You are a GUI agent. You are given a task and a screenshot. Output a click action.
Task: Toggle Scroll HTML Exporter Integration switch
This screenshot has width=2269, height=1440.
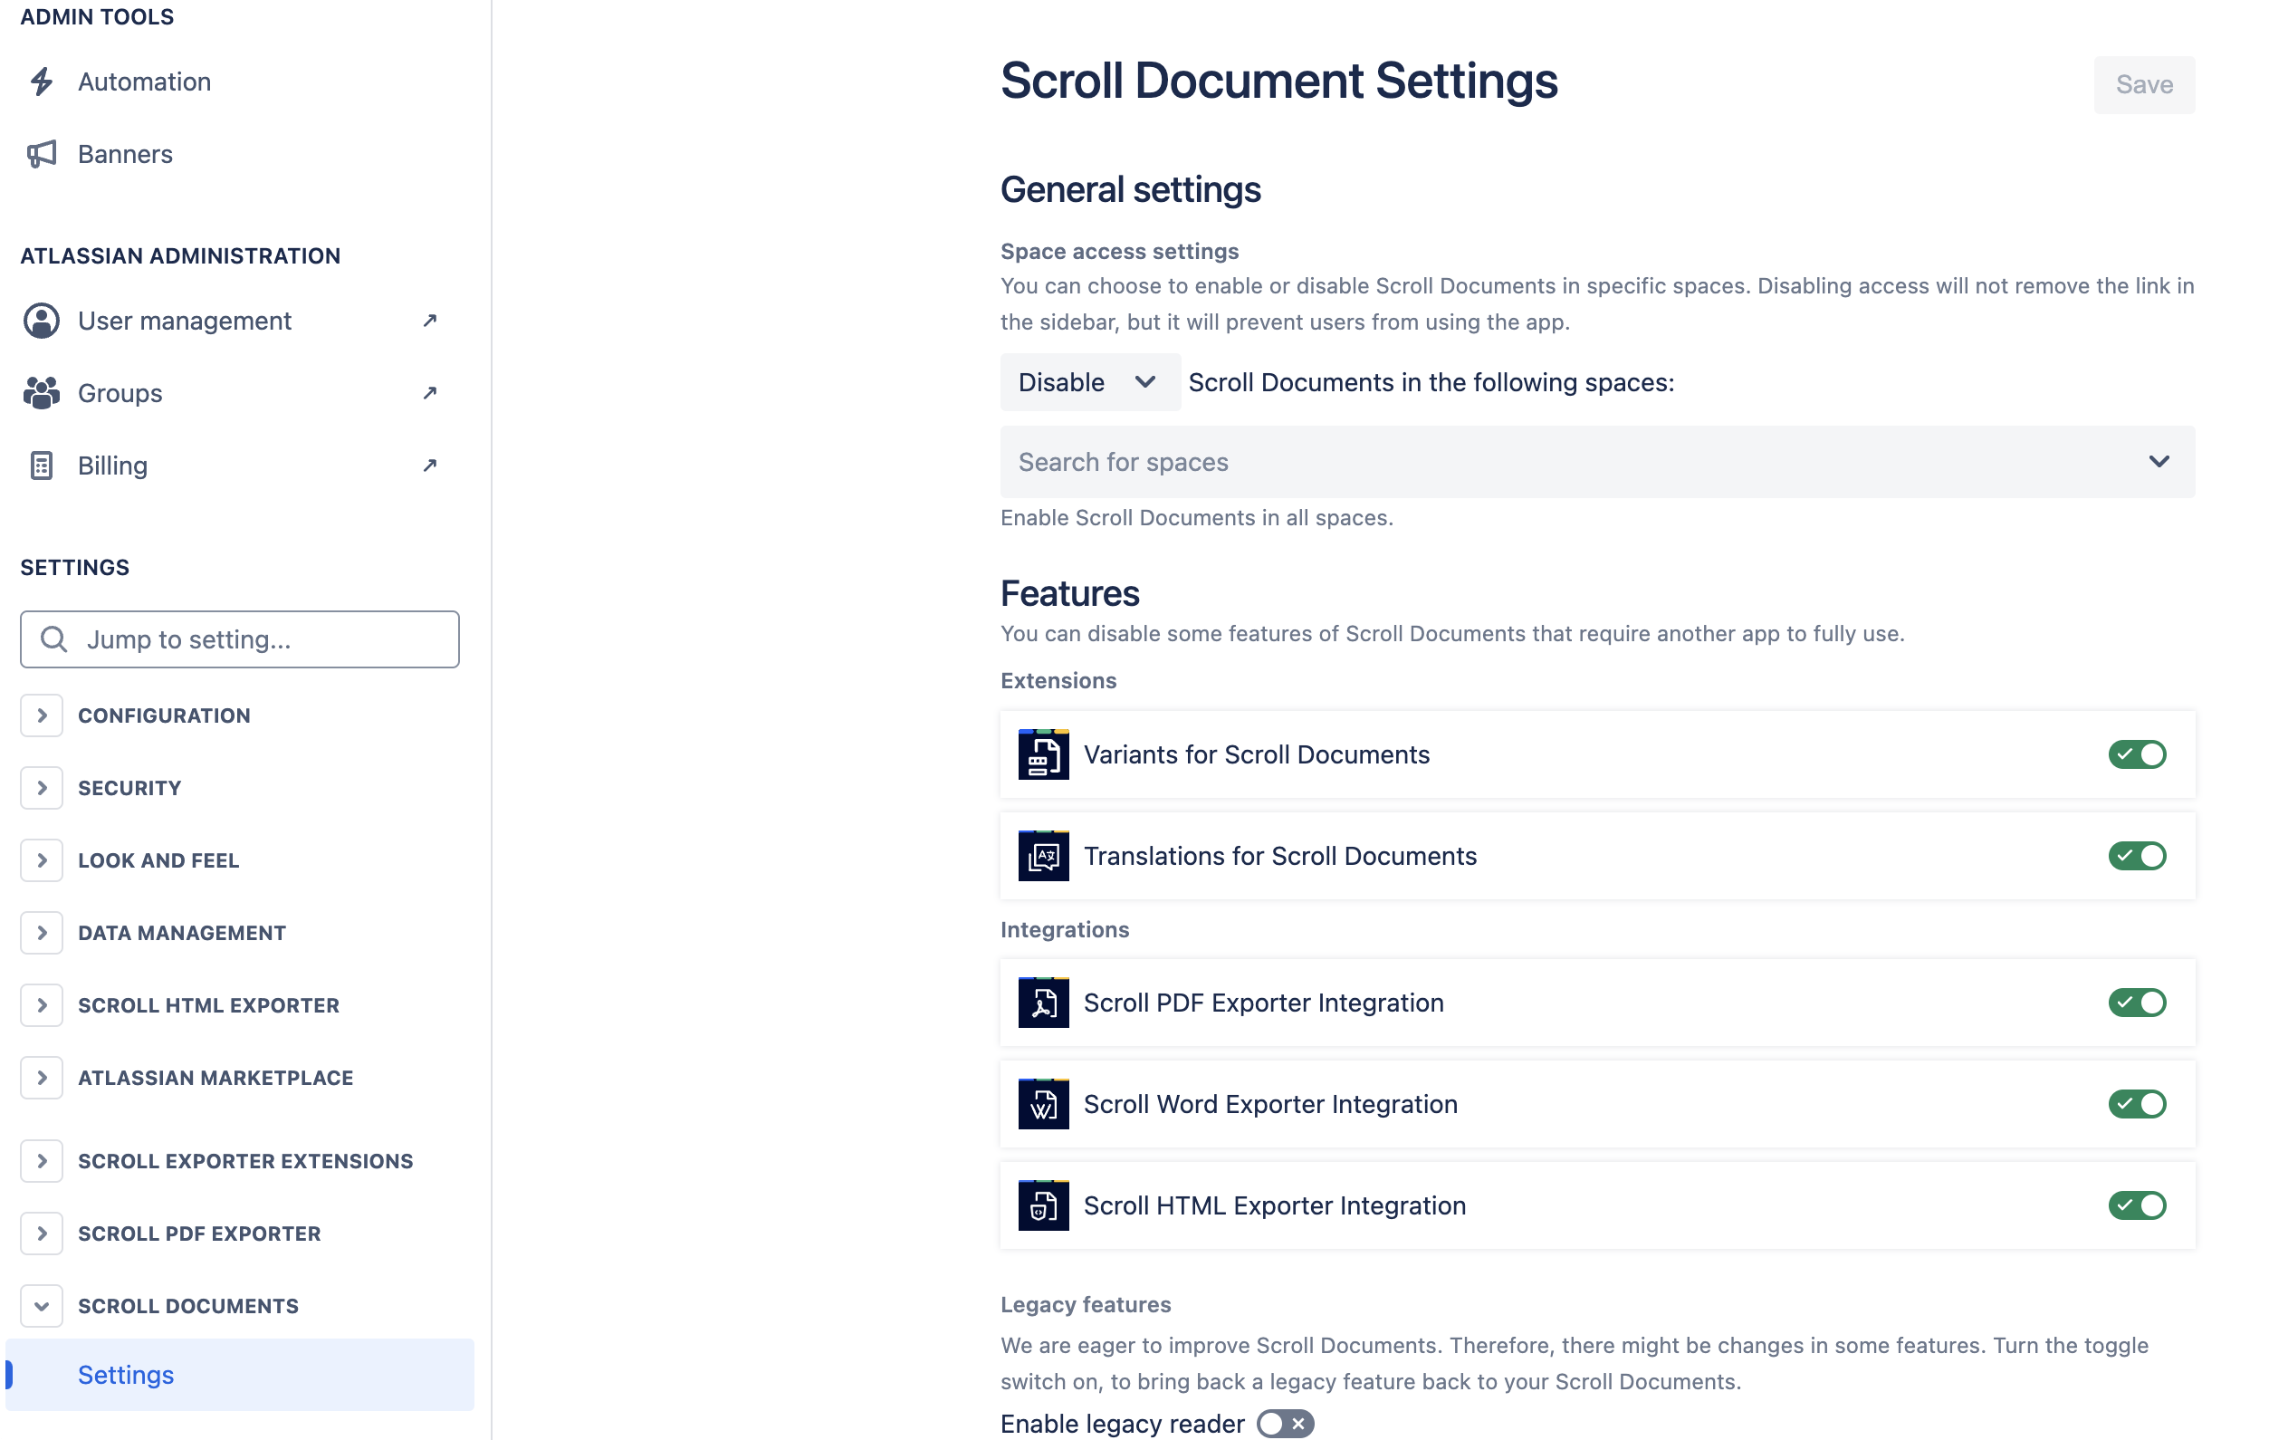(x=2136, y=1205)
